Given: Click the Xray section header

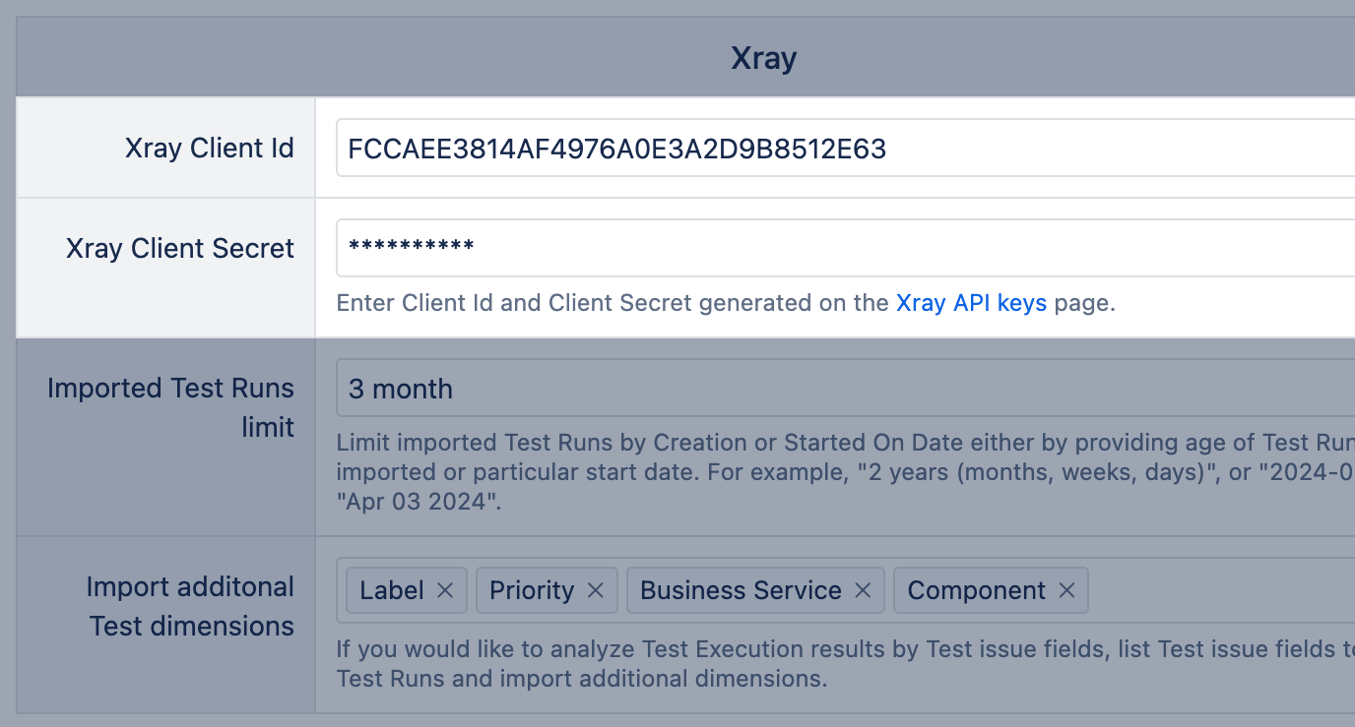Looking at the screenshot, I should tap(763, 58).
